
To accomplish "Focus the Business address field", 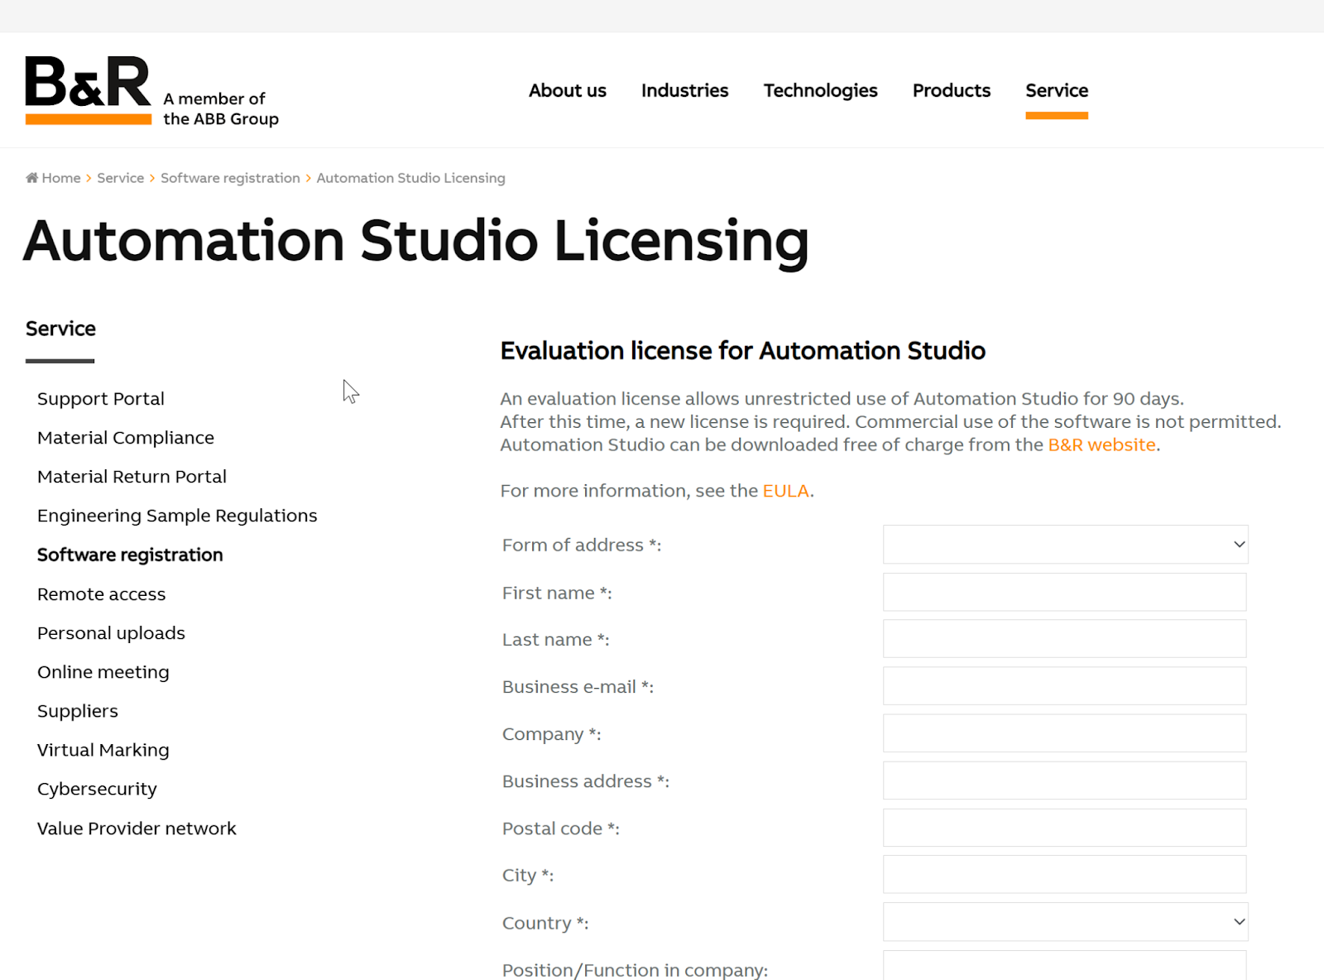I will [x=1064, y=781].
